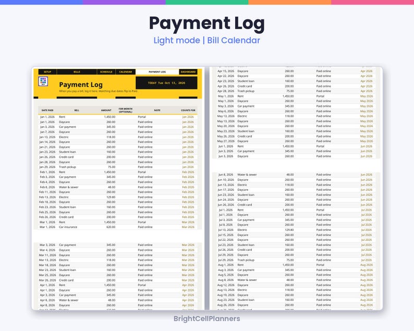Select the PAYMENT LOG tab

coord(157,72)
